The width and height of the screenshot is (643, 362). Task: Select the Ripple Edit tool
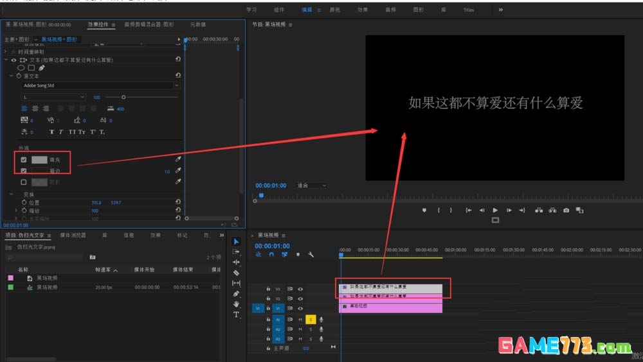(x=236, y=262)
